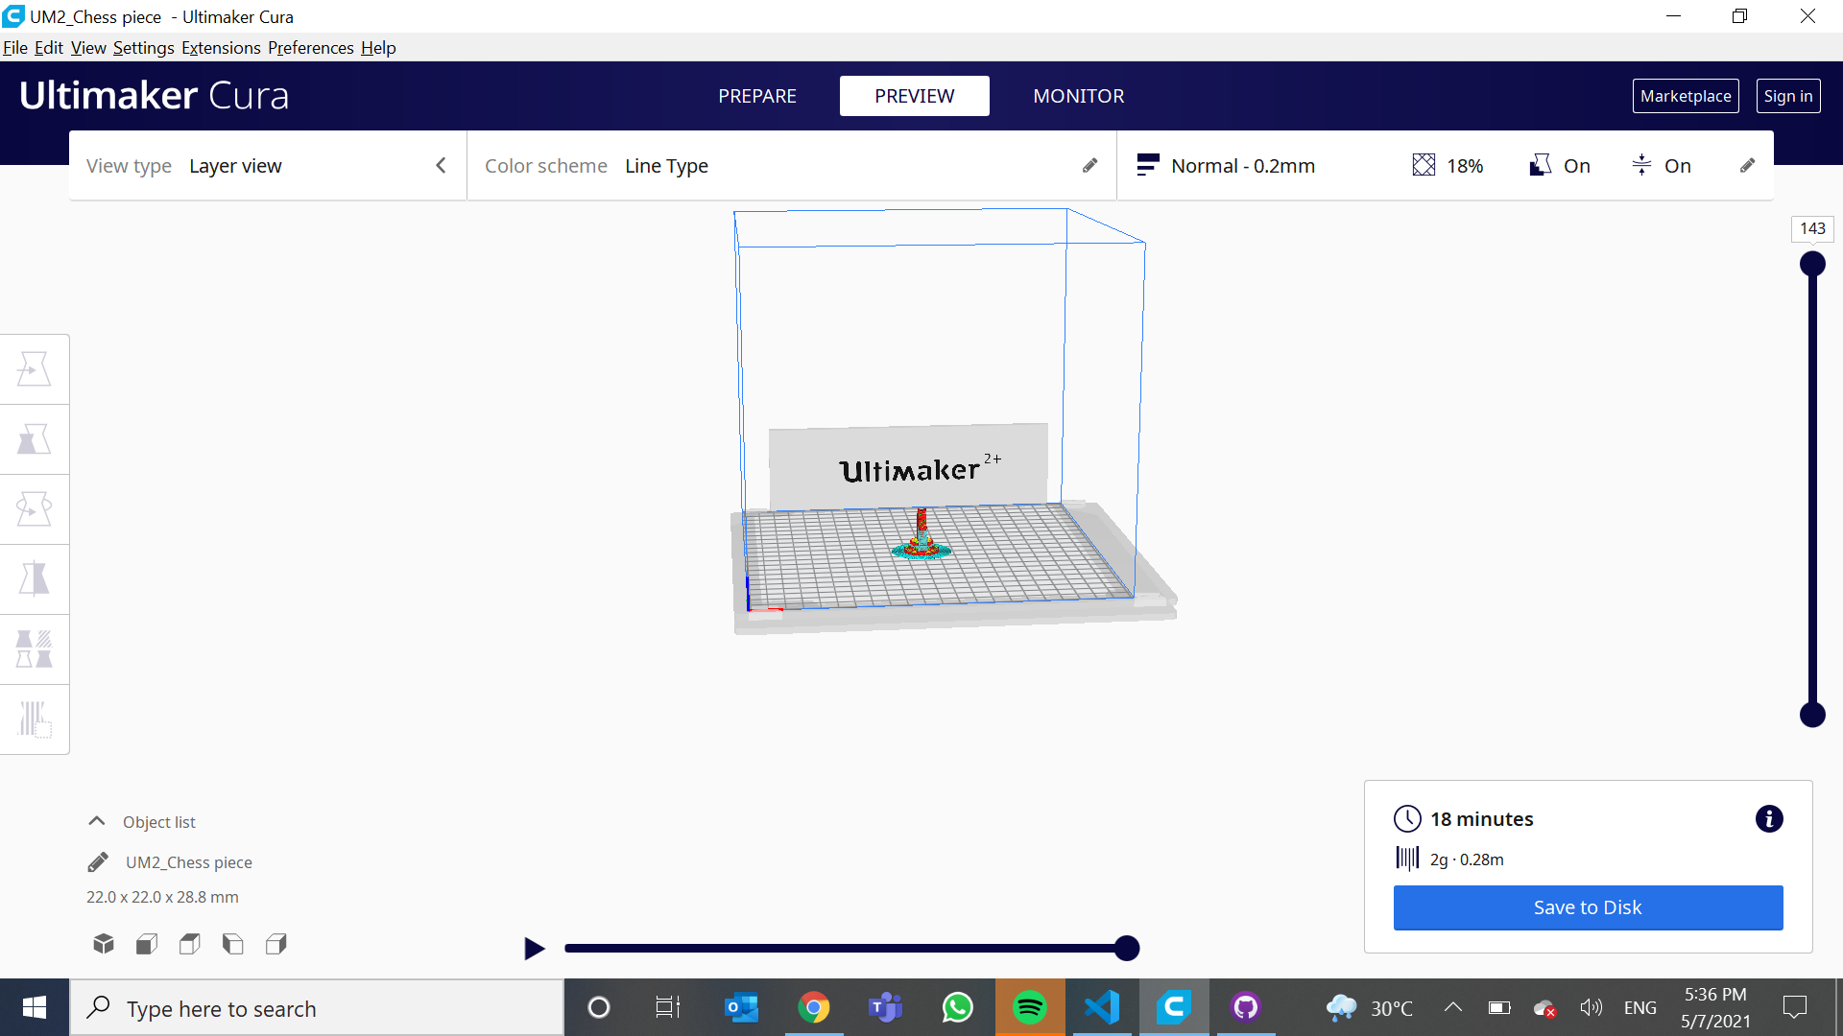
Task: Switch to 3D view camera cube icon
Action: tap(104, 944)
